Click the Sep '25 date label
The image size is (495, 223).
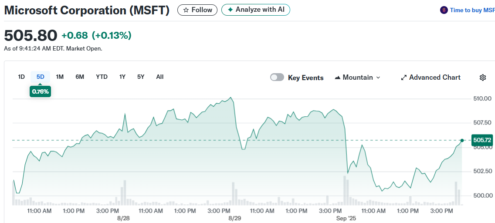pyautogui.click(x=346, y=218)
